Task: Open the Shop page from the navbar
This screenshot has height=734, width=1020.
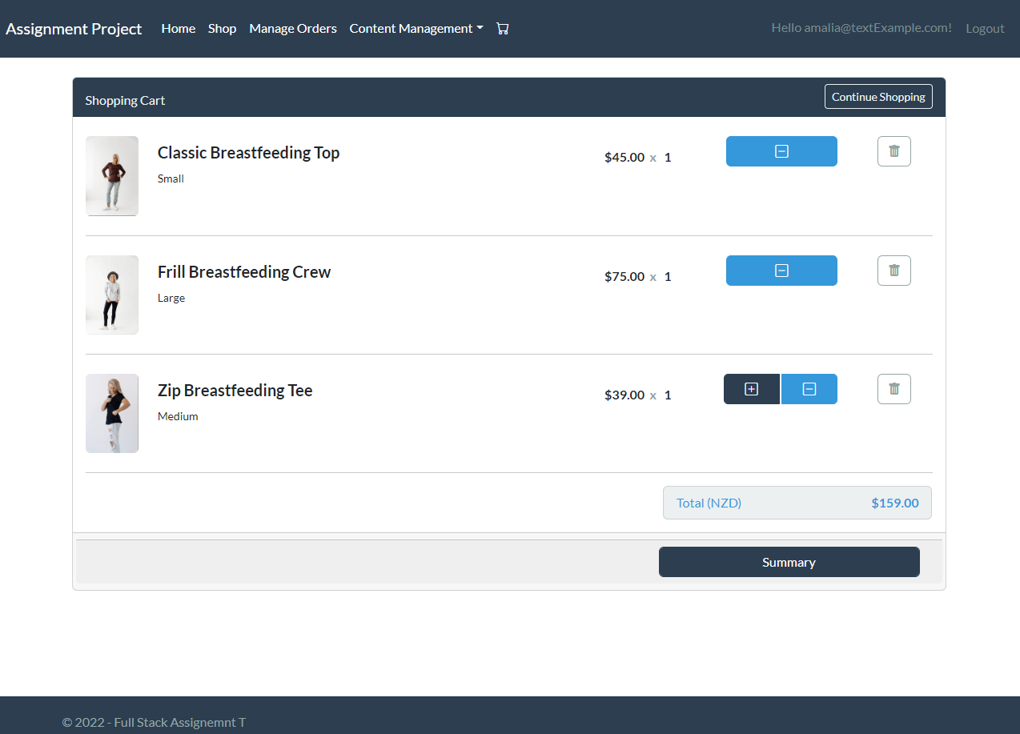Action: (222, 28)
